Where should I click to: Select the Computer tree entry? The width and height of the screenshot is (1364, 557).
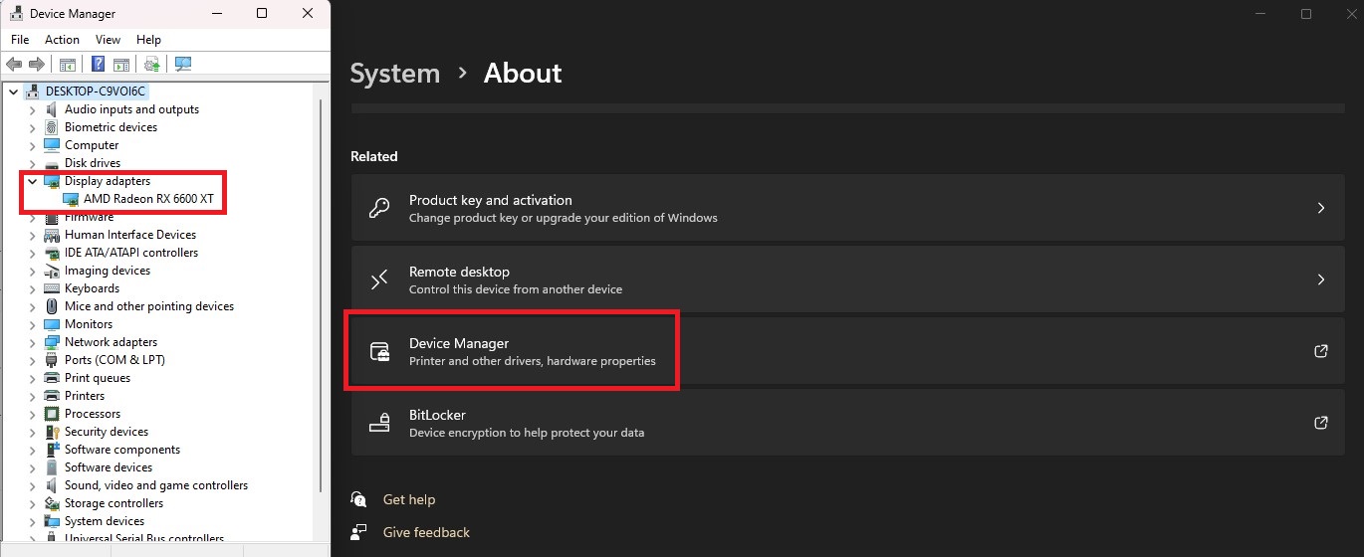click(92, 145)
